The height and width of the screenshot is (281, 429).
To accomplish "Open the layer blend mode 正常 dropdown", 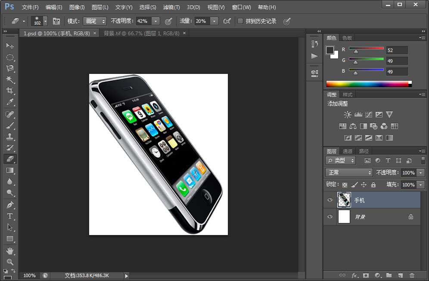I will pos(349,172).
